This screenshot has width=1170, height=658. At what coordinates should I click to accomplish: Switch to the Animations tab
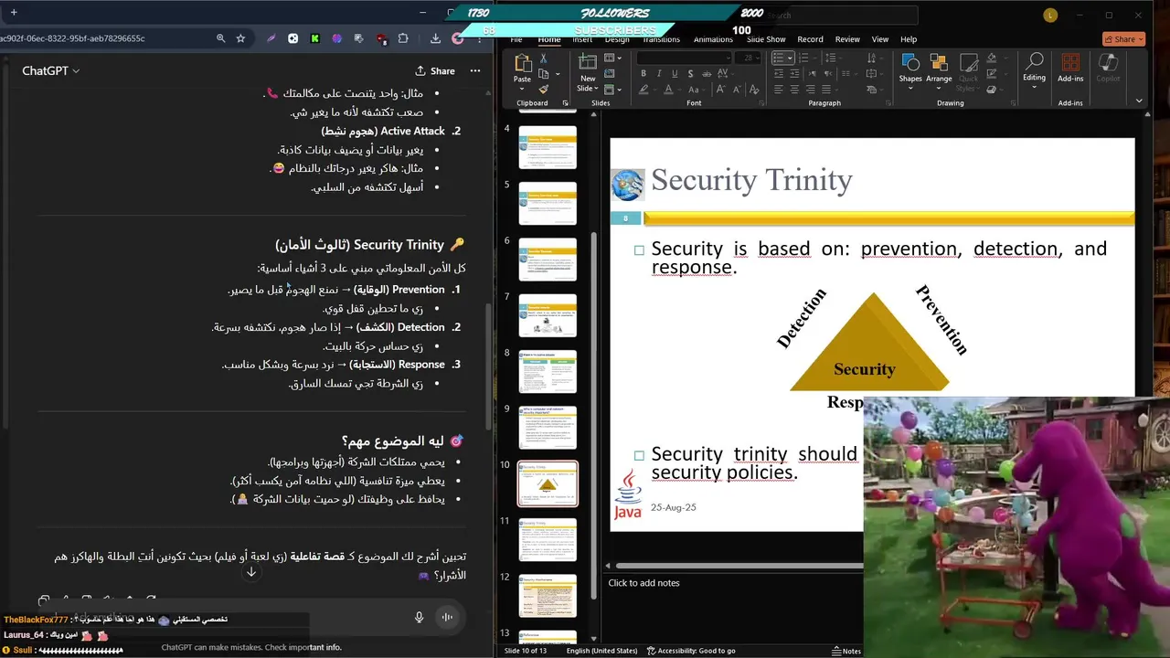(x=713, y=39)
